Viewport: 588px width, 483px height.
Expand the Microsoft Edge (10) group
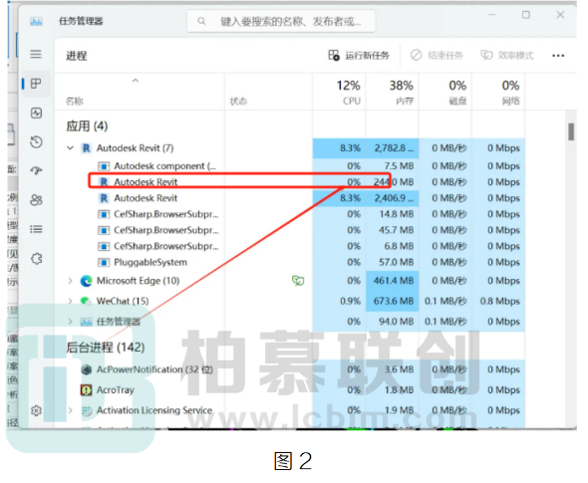(70, 281)
